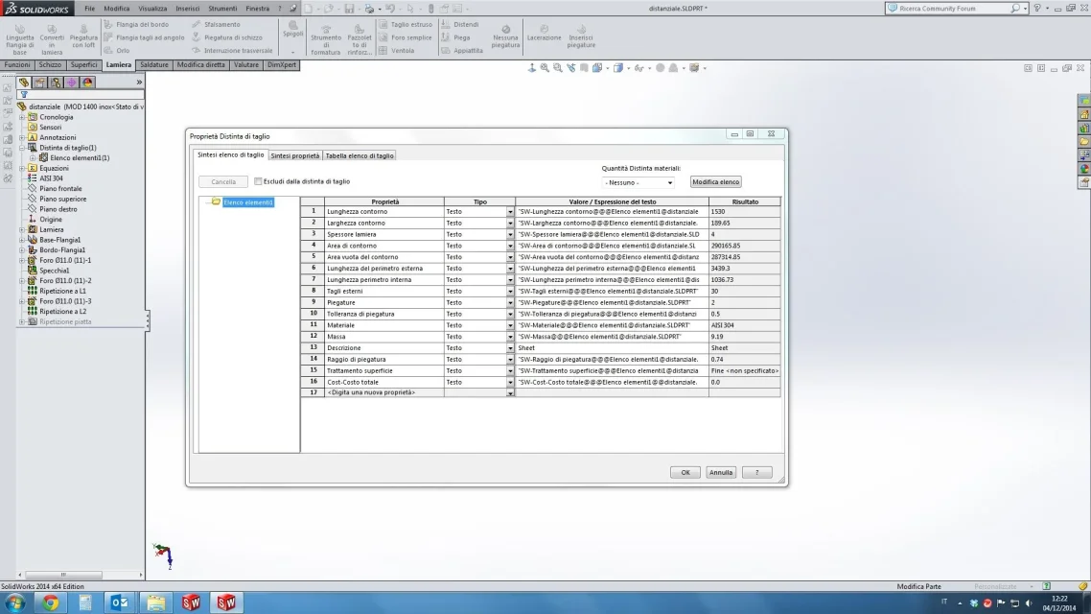Open the PropertyManager tab icon
1091x614 pixels.
coord(39,83)
